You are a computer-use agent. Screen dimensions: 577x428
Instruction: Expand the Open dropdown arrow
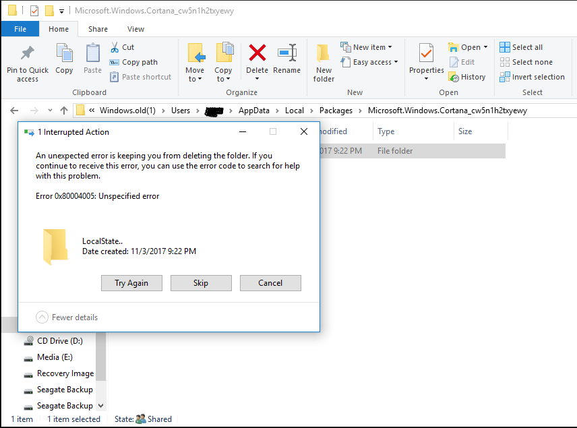pyautogui.click(x=486, y=47)
